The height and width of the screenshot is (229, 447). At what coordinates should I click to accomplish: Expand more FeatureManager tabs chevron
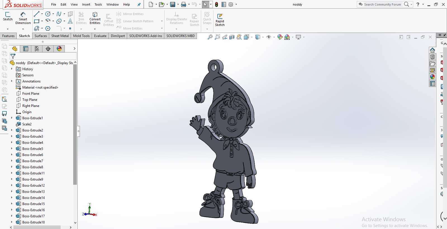point(74,48)
